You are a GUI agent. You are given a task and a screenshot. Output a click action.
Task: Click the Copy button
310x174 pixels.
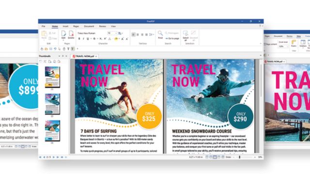click(53, 38)
